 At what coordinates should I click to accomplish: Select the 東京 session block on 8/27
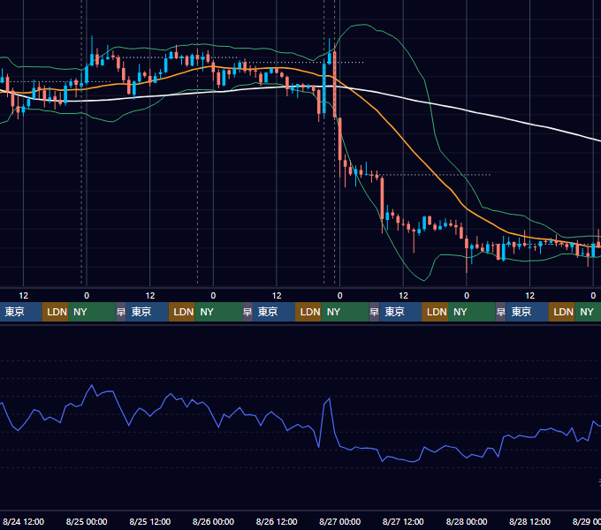pos(400,312)
